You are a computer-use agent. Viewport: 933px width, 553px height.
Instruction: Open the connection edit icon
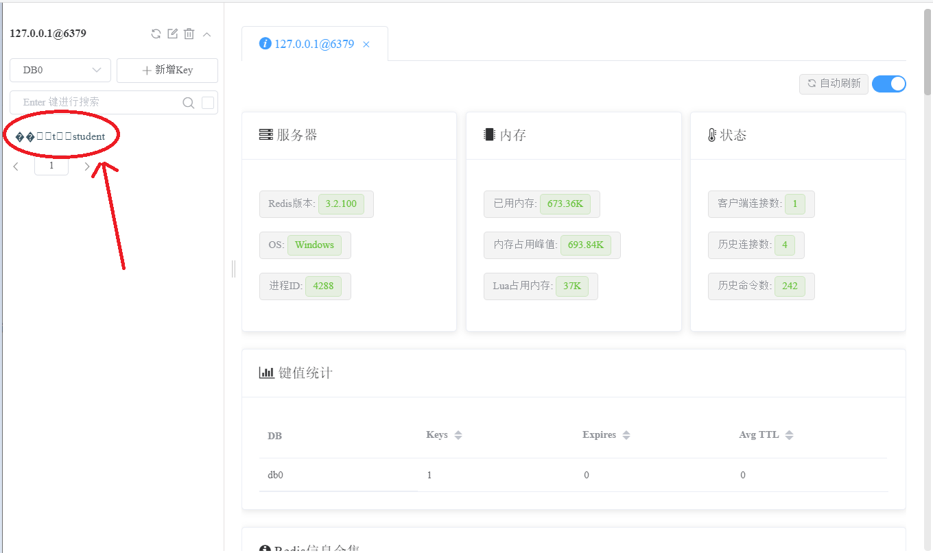tap(172, 33)
